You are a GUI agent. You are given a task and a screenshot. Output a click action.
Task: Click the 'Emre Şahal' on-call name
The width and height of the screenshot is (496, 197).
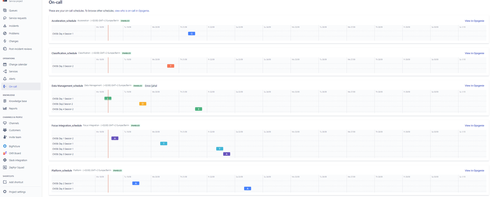coord(151,86)
